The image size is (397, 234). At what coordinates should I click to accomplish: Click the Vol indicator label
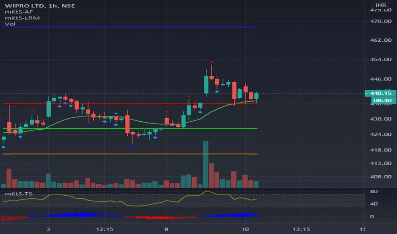[10, 24]
